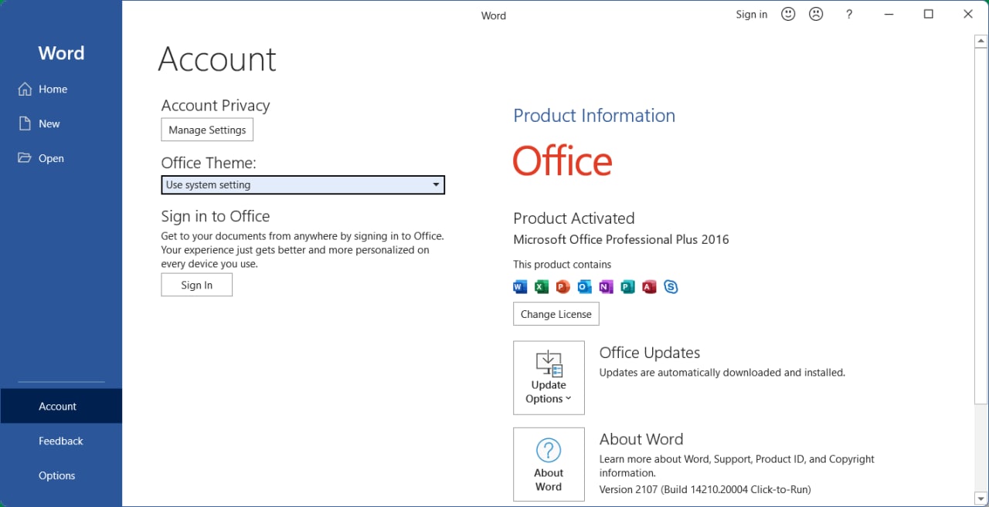
Task: Click the Version 2107 build text
Action: [x=705, y=489]
